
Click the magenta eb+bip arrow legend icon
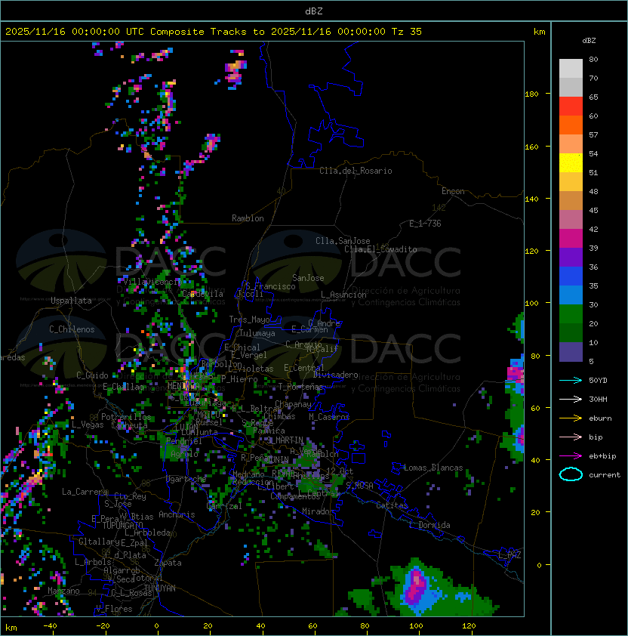click(571, 456)
